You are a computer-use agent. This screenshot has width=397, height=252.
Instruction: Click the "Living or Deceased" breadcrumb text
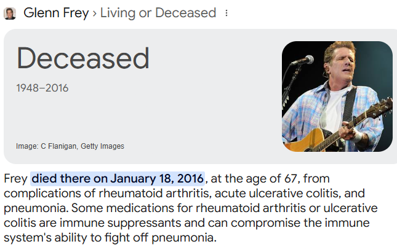158,13
